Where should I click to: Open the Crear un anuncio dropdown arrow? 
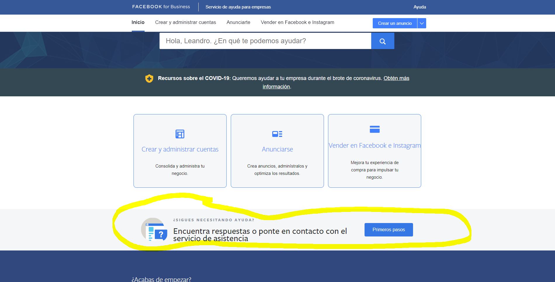[422, 23]
